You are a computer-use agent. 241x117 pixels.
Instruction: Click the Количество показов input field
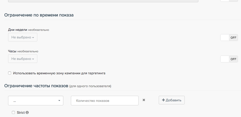pos(105,101)
